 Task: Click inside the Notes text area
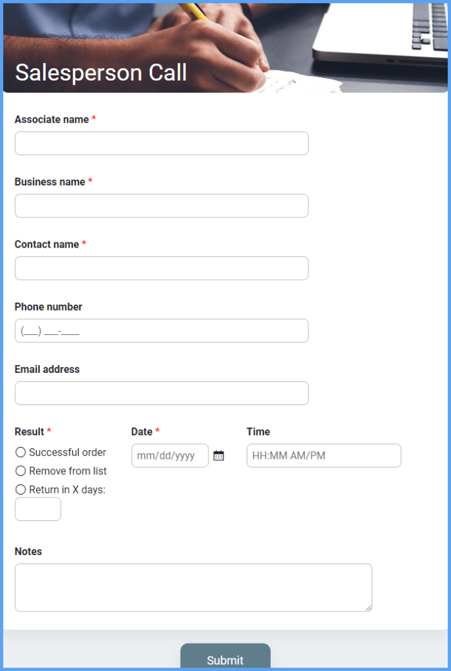(193, 586)
